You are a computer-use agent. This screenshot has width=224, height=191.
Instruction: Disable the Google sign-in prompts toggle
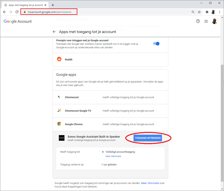click(156, 44)
